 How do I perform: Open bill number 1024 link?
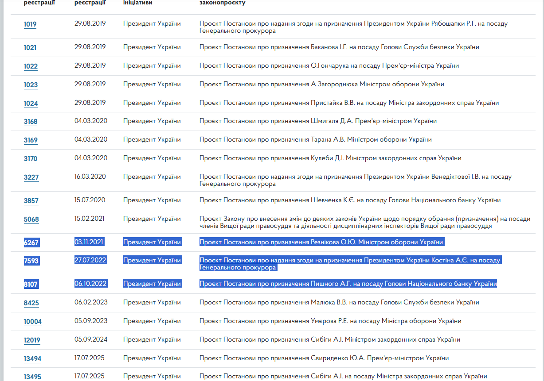(x=31, y=104)
